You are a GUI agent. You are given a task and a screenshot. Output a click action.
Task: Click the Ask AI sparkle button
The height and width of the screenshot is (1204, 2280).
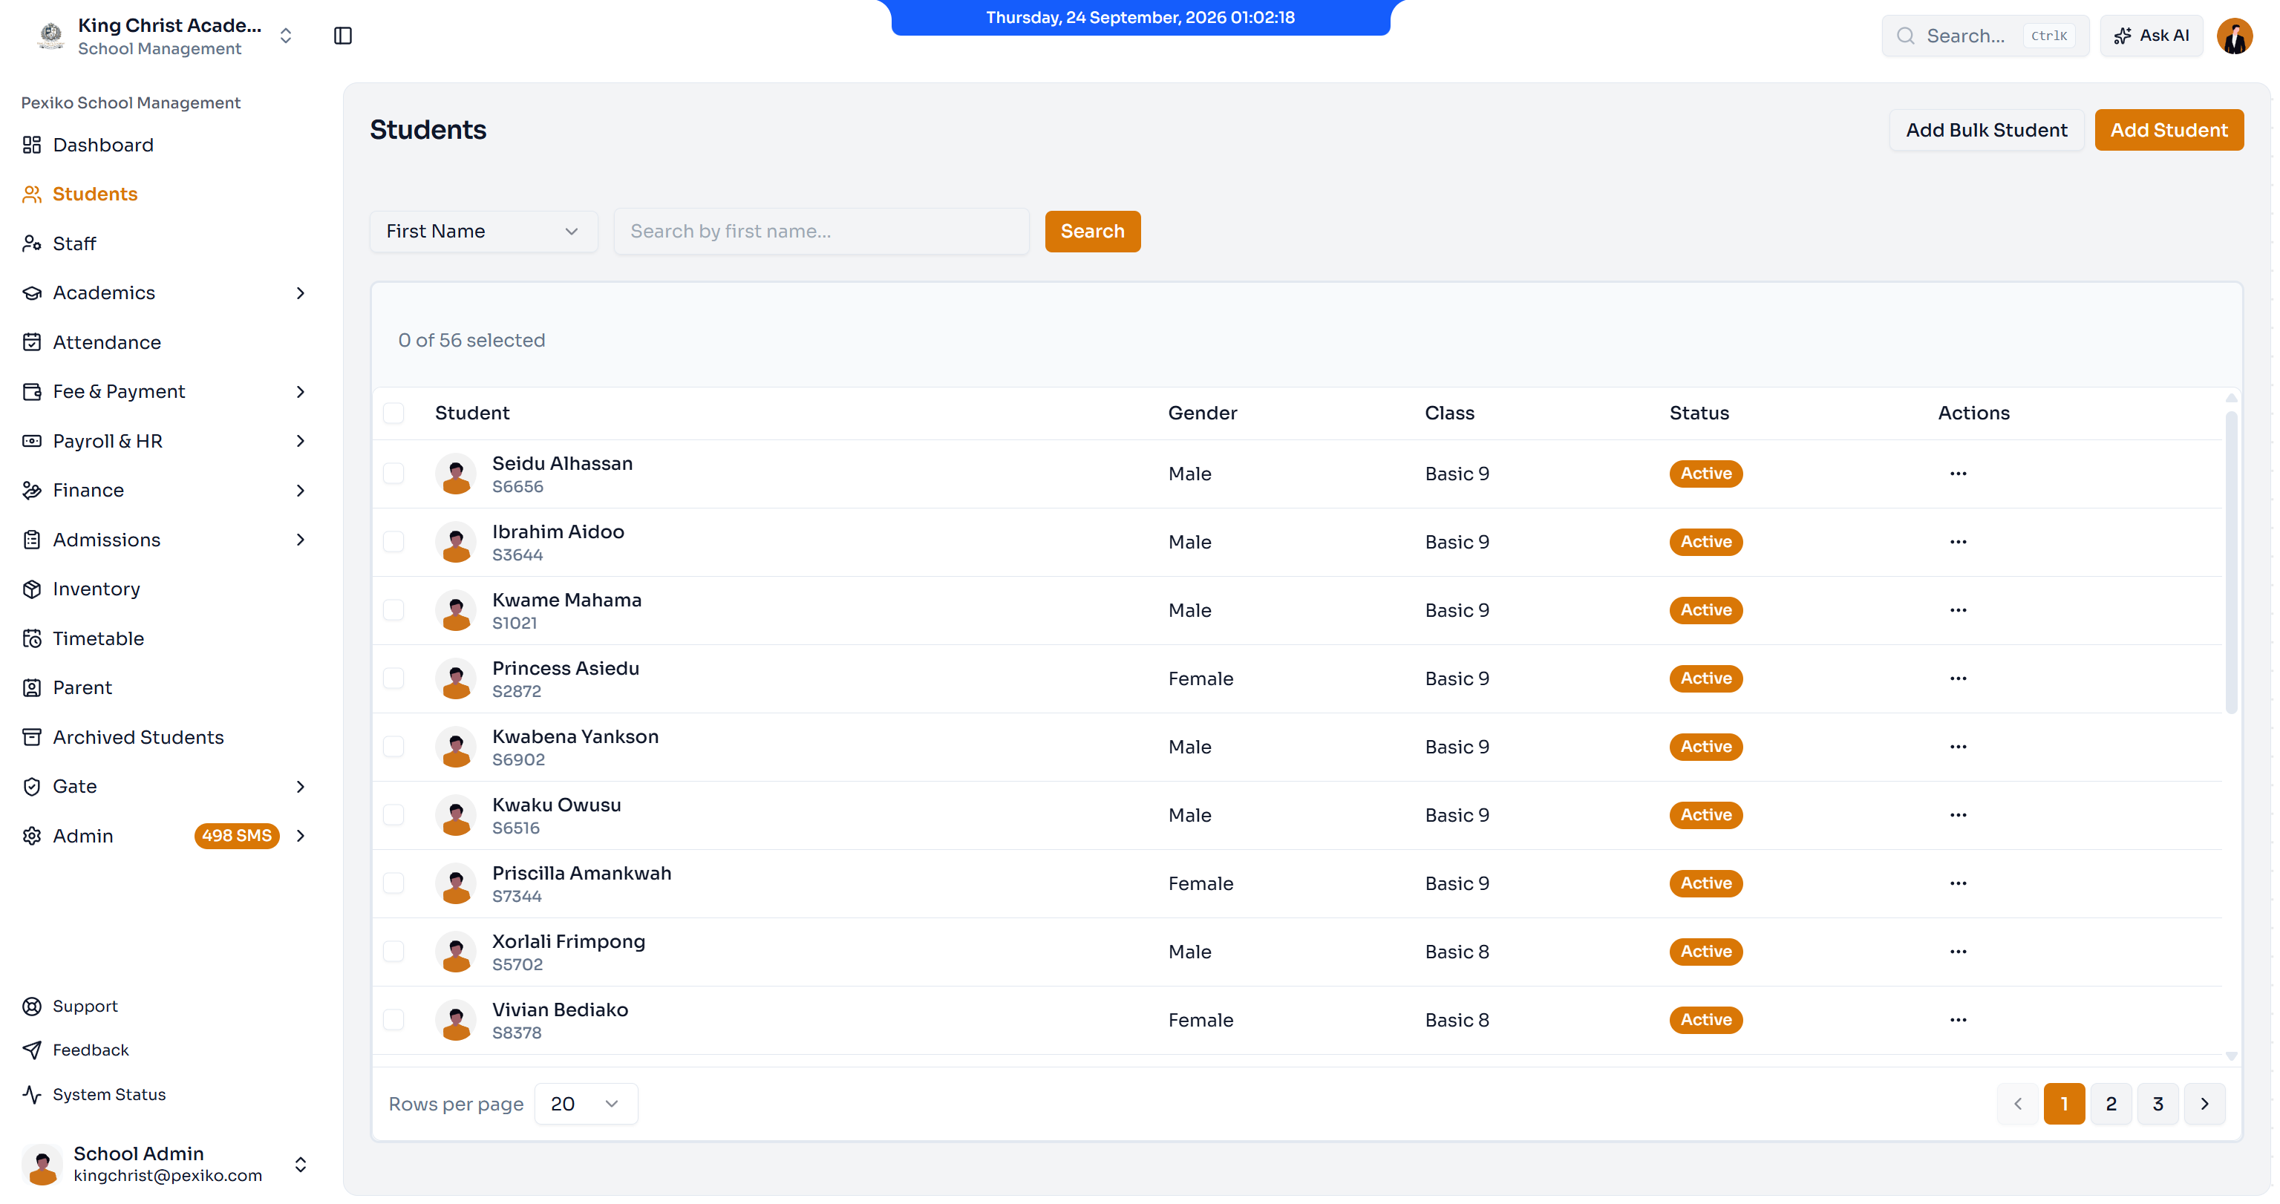(x=2151, y=36)
